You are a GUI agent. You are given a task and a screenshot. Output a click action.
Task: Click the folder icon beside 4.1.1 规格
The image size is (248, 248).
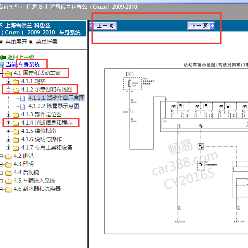tap(16, 82)
